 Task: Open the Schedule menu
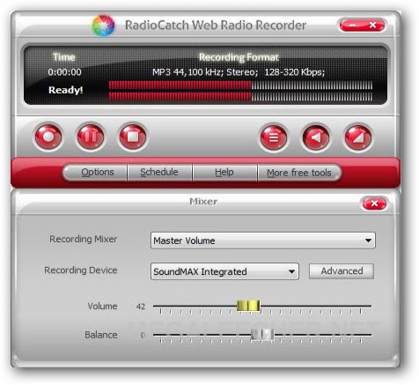point(159,172)
